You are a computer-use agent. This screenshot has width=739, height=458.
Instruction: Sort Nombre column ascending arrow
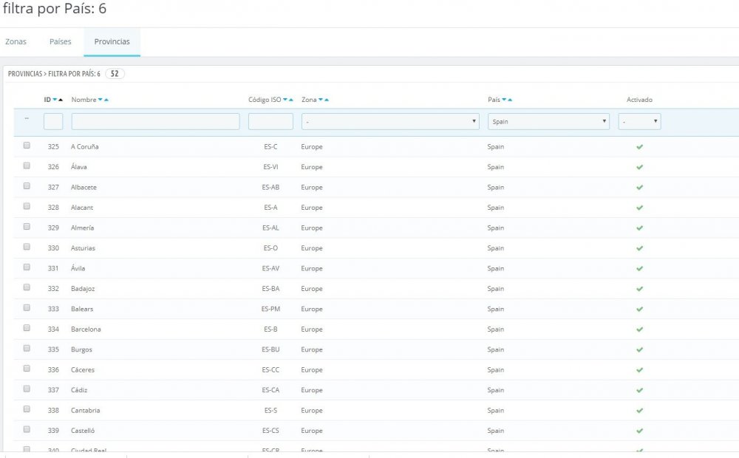[x=106, y=100]
